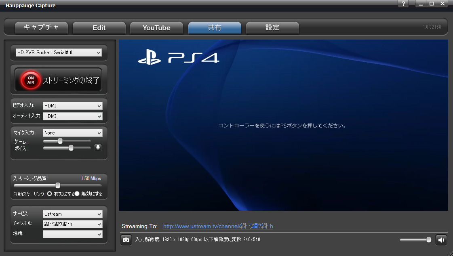Adjust the ストリーミング品質 slider
Screen dimensions: 453x256
57,185
